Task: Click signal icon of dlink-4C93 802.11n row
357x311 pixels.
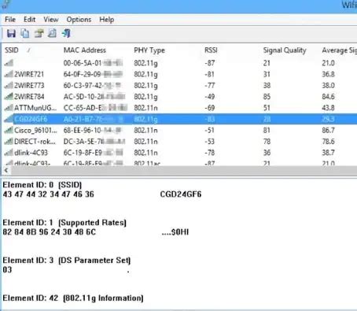Action: (x=9, y=153)
